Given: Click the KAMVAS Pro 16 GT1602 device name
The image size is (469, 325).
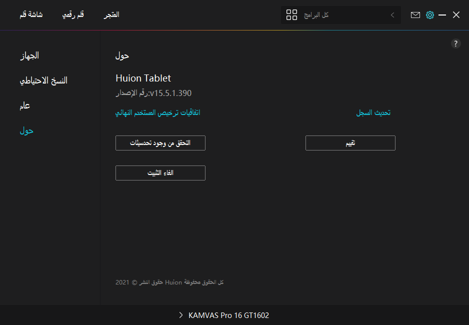Looking at the screenshot, I should (228, 315).
